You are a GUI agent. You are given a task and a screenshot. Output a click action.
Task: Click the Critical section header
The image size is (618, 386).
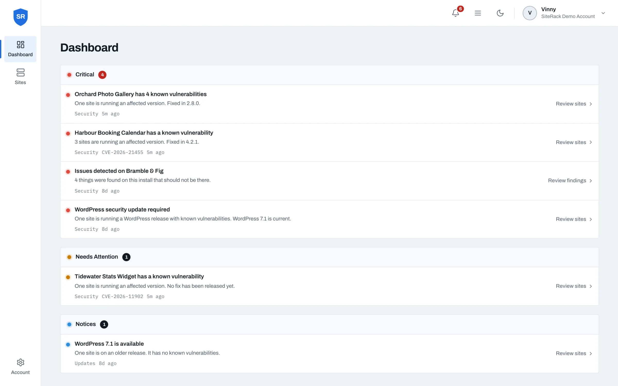click(329, 75)
